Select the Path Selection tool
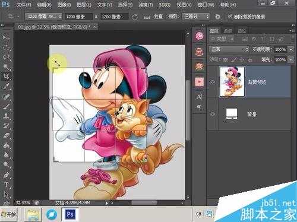The width and height of the screenshot is (297, 222). [x=7, y=195]
